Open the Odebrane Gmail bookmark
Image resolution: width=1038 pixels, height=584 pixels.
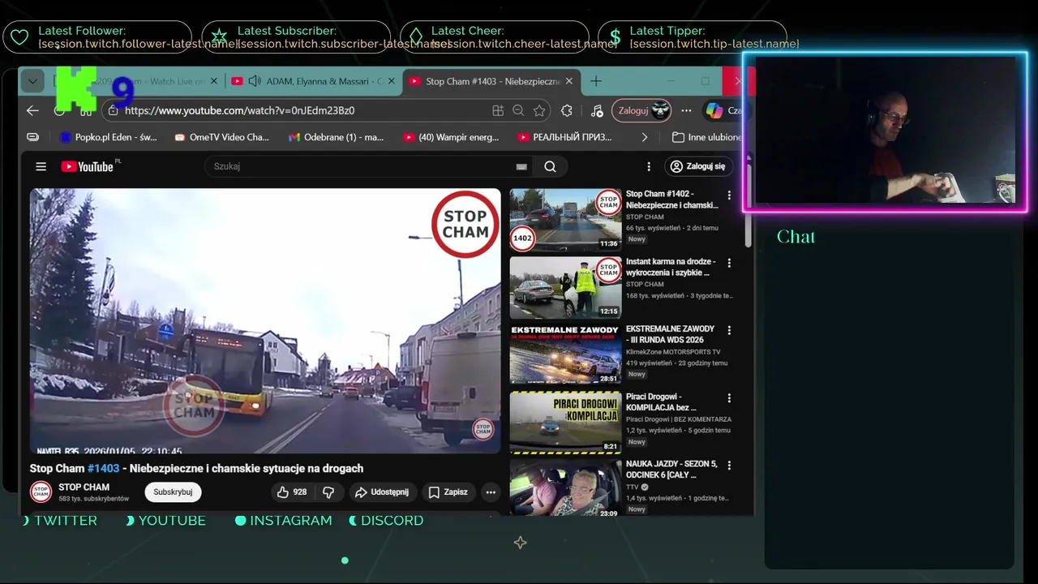337,137
